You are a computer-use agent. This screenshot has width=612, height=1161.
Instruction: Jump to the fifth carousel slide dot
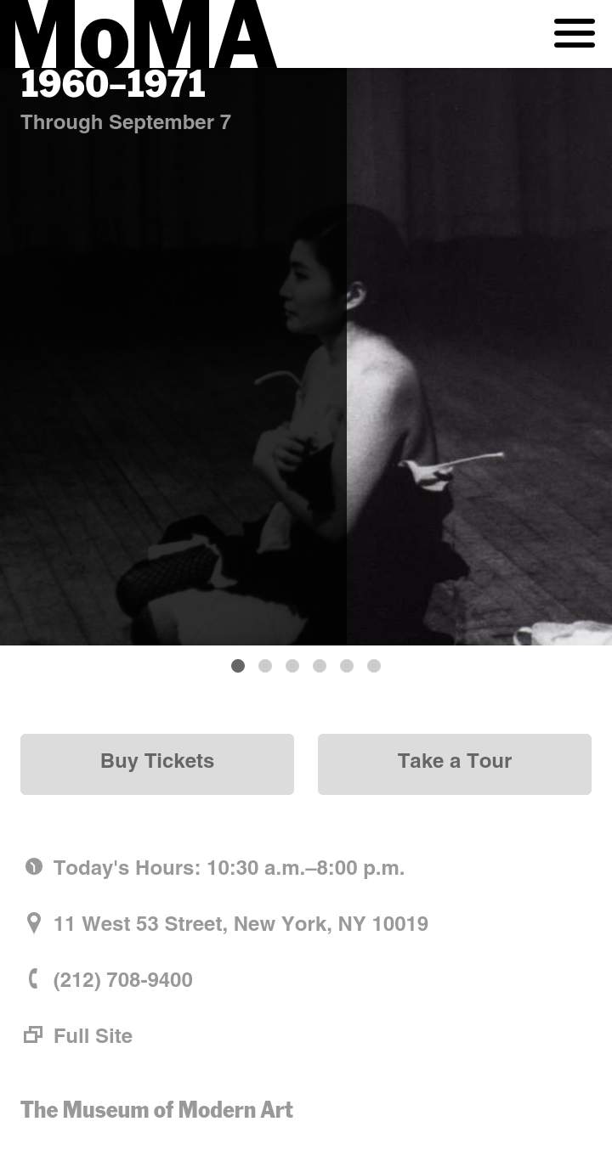coord(347,666)
